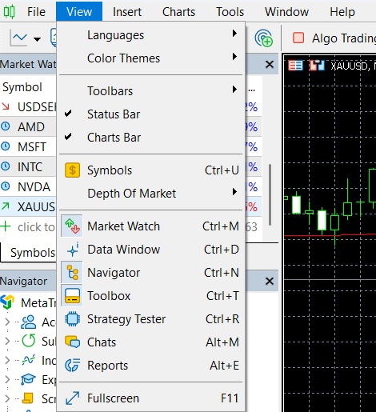
Task: Click green plus add symbol icon
Action: [6, 226]
